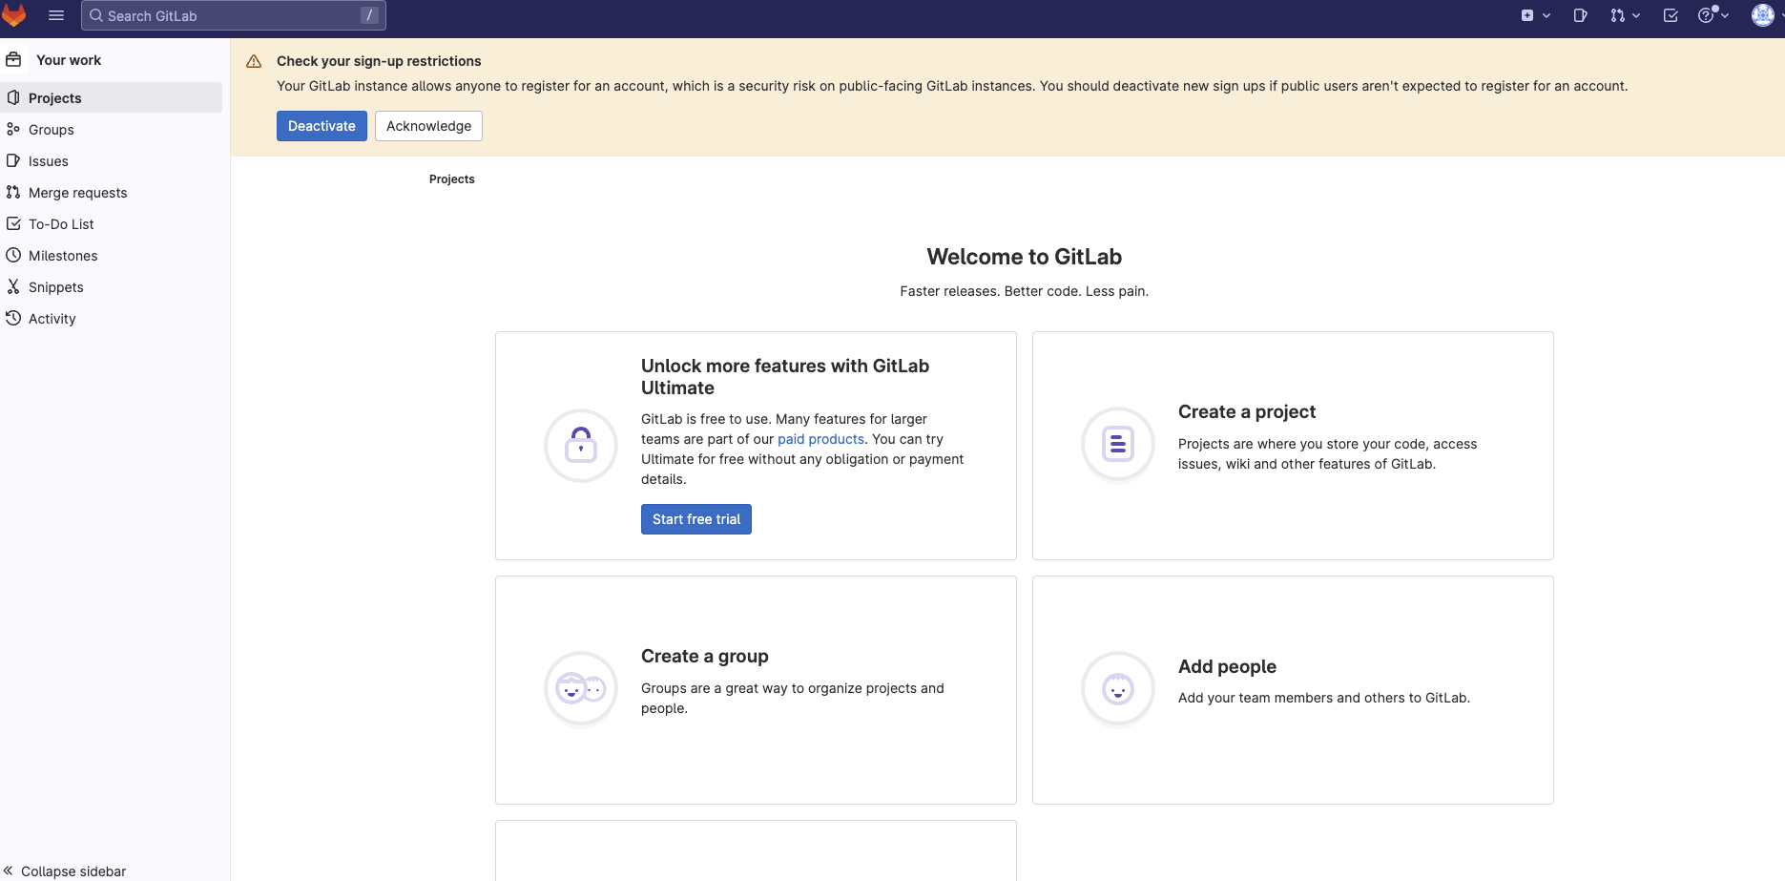View Milestones from the sidebar

pyautogui.click(x=63, y=255)
